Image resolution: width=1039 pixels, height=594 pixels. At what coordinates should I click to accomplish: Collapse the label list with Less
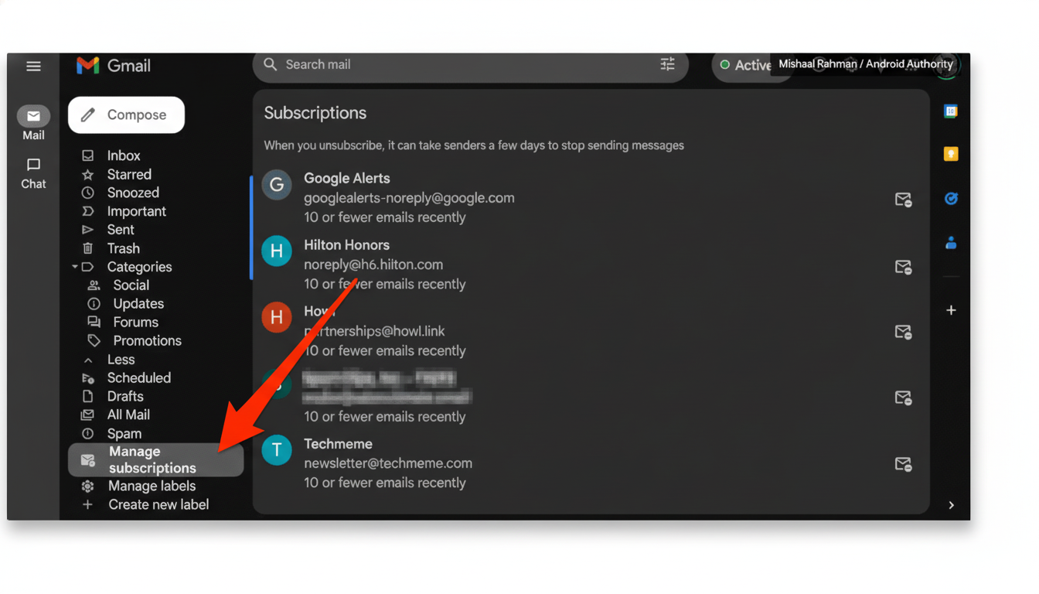(120, 360)
